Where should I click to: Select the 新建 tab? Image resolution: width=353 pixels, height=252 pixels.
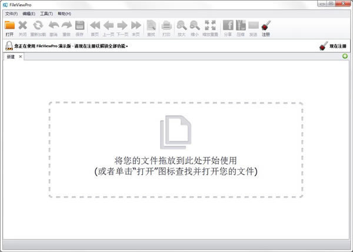pyautogui.click(x=11, y=57)
